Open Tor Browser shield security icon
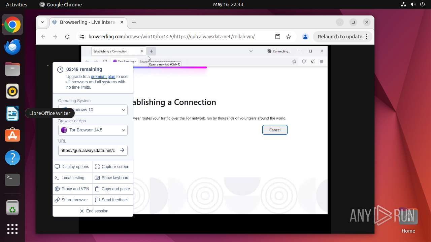The image size is (431, 242). [x=304, y=62]
